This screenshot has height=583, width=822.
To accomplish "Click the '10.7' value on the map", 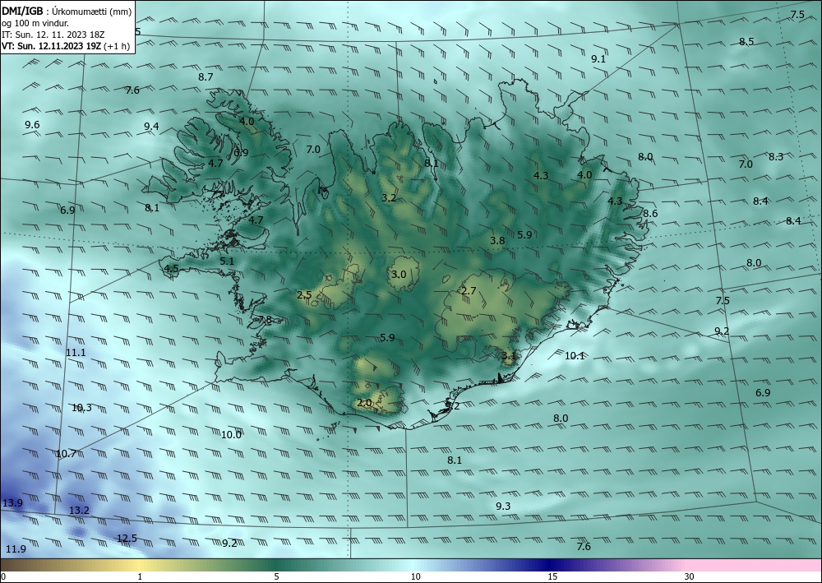I will [x=66, y=454].
